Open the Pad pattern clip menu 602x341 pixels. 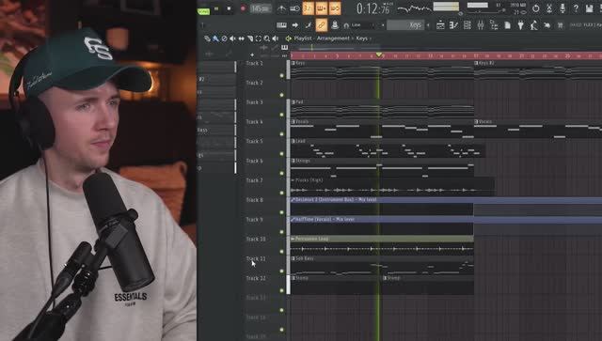coord(293,102)
